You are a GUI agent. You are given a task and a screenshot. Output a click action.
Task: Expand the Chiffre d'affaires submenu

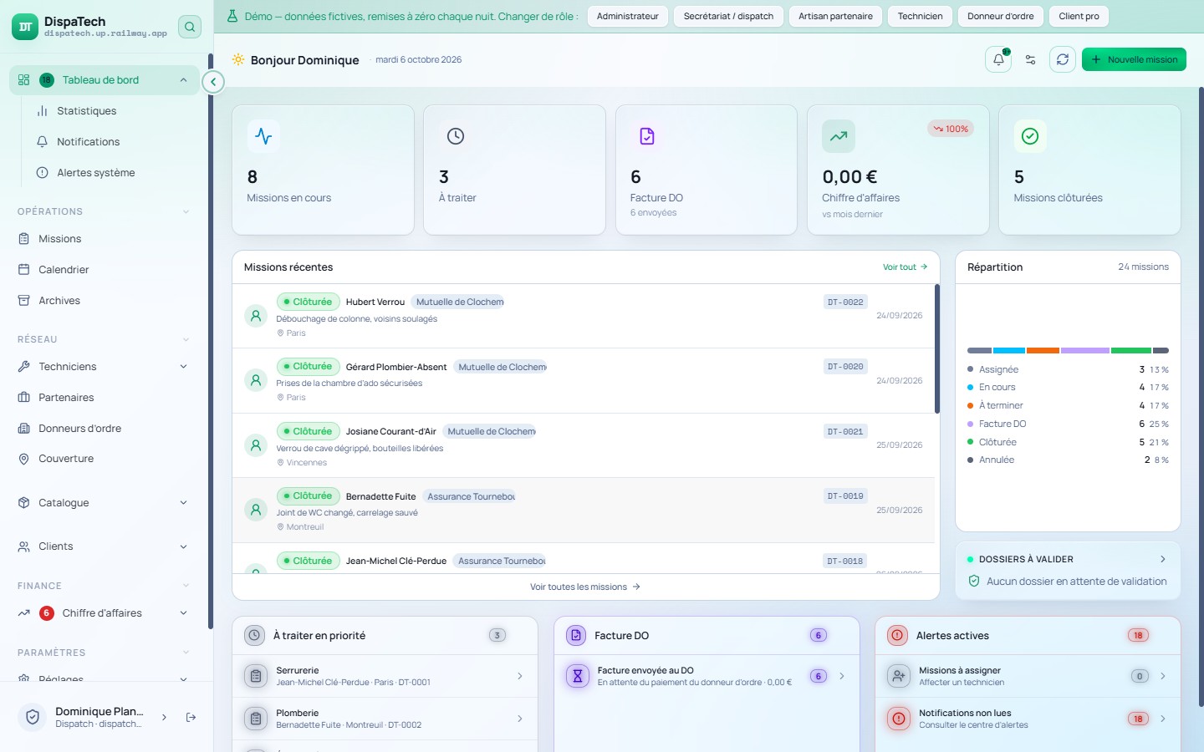pyautogui.click(x=183, y=613)
